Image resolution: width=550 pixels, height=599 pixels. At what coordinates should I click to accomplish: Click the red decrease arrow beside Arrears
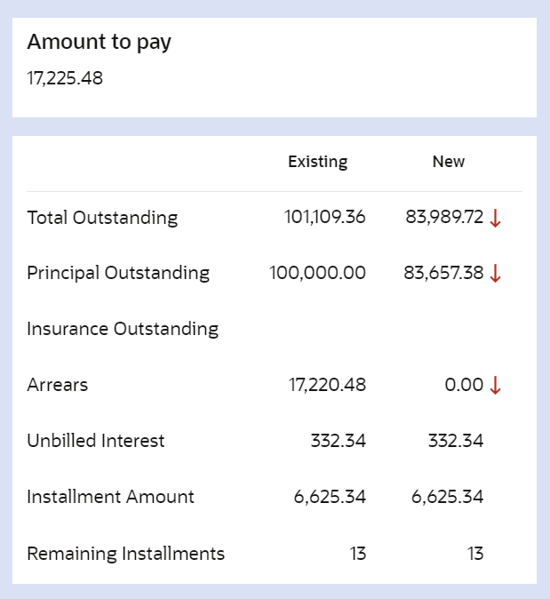pyautogui.click(x=496, y=386)
